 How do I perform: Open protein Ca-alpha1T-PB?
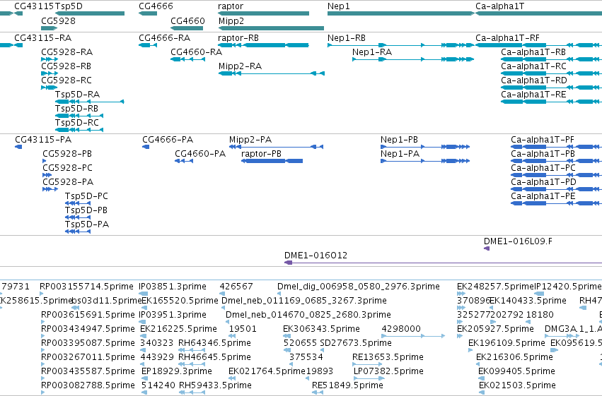[x=543, y=154]
